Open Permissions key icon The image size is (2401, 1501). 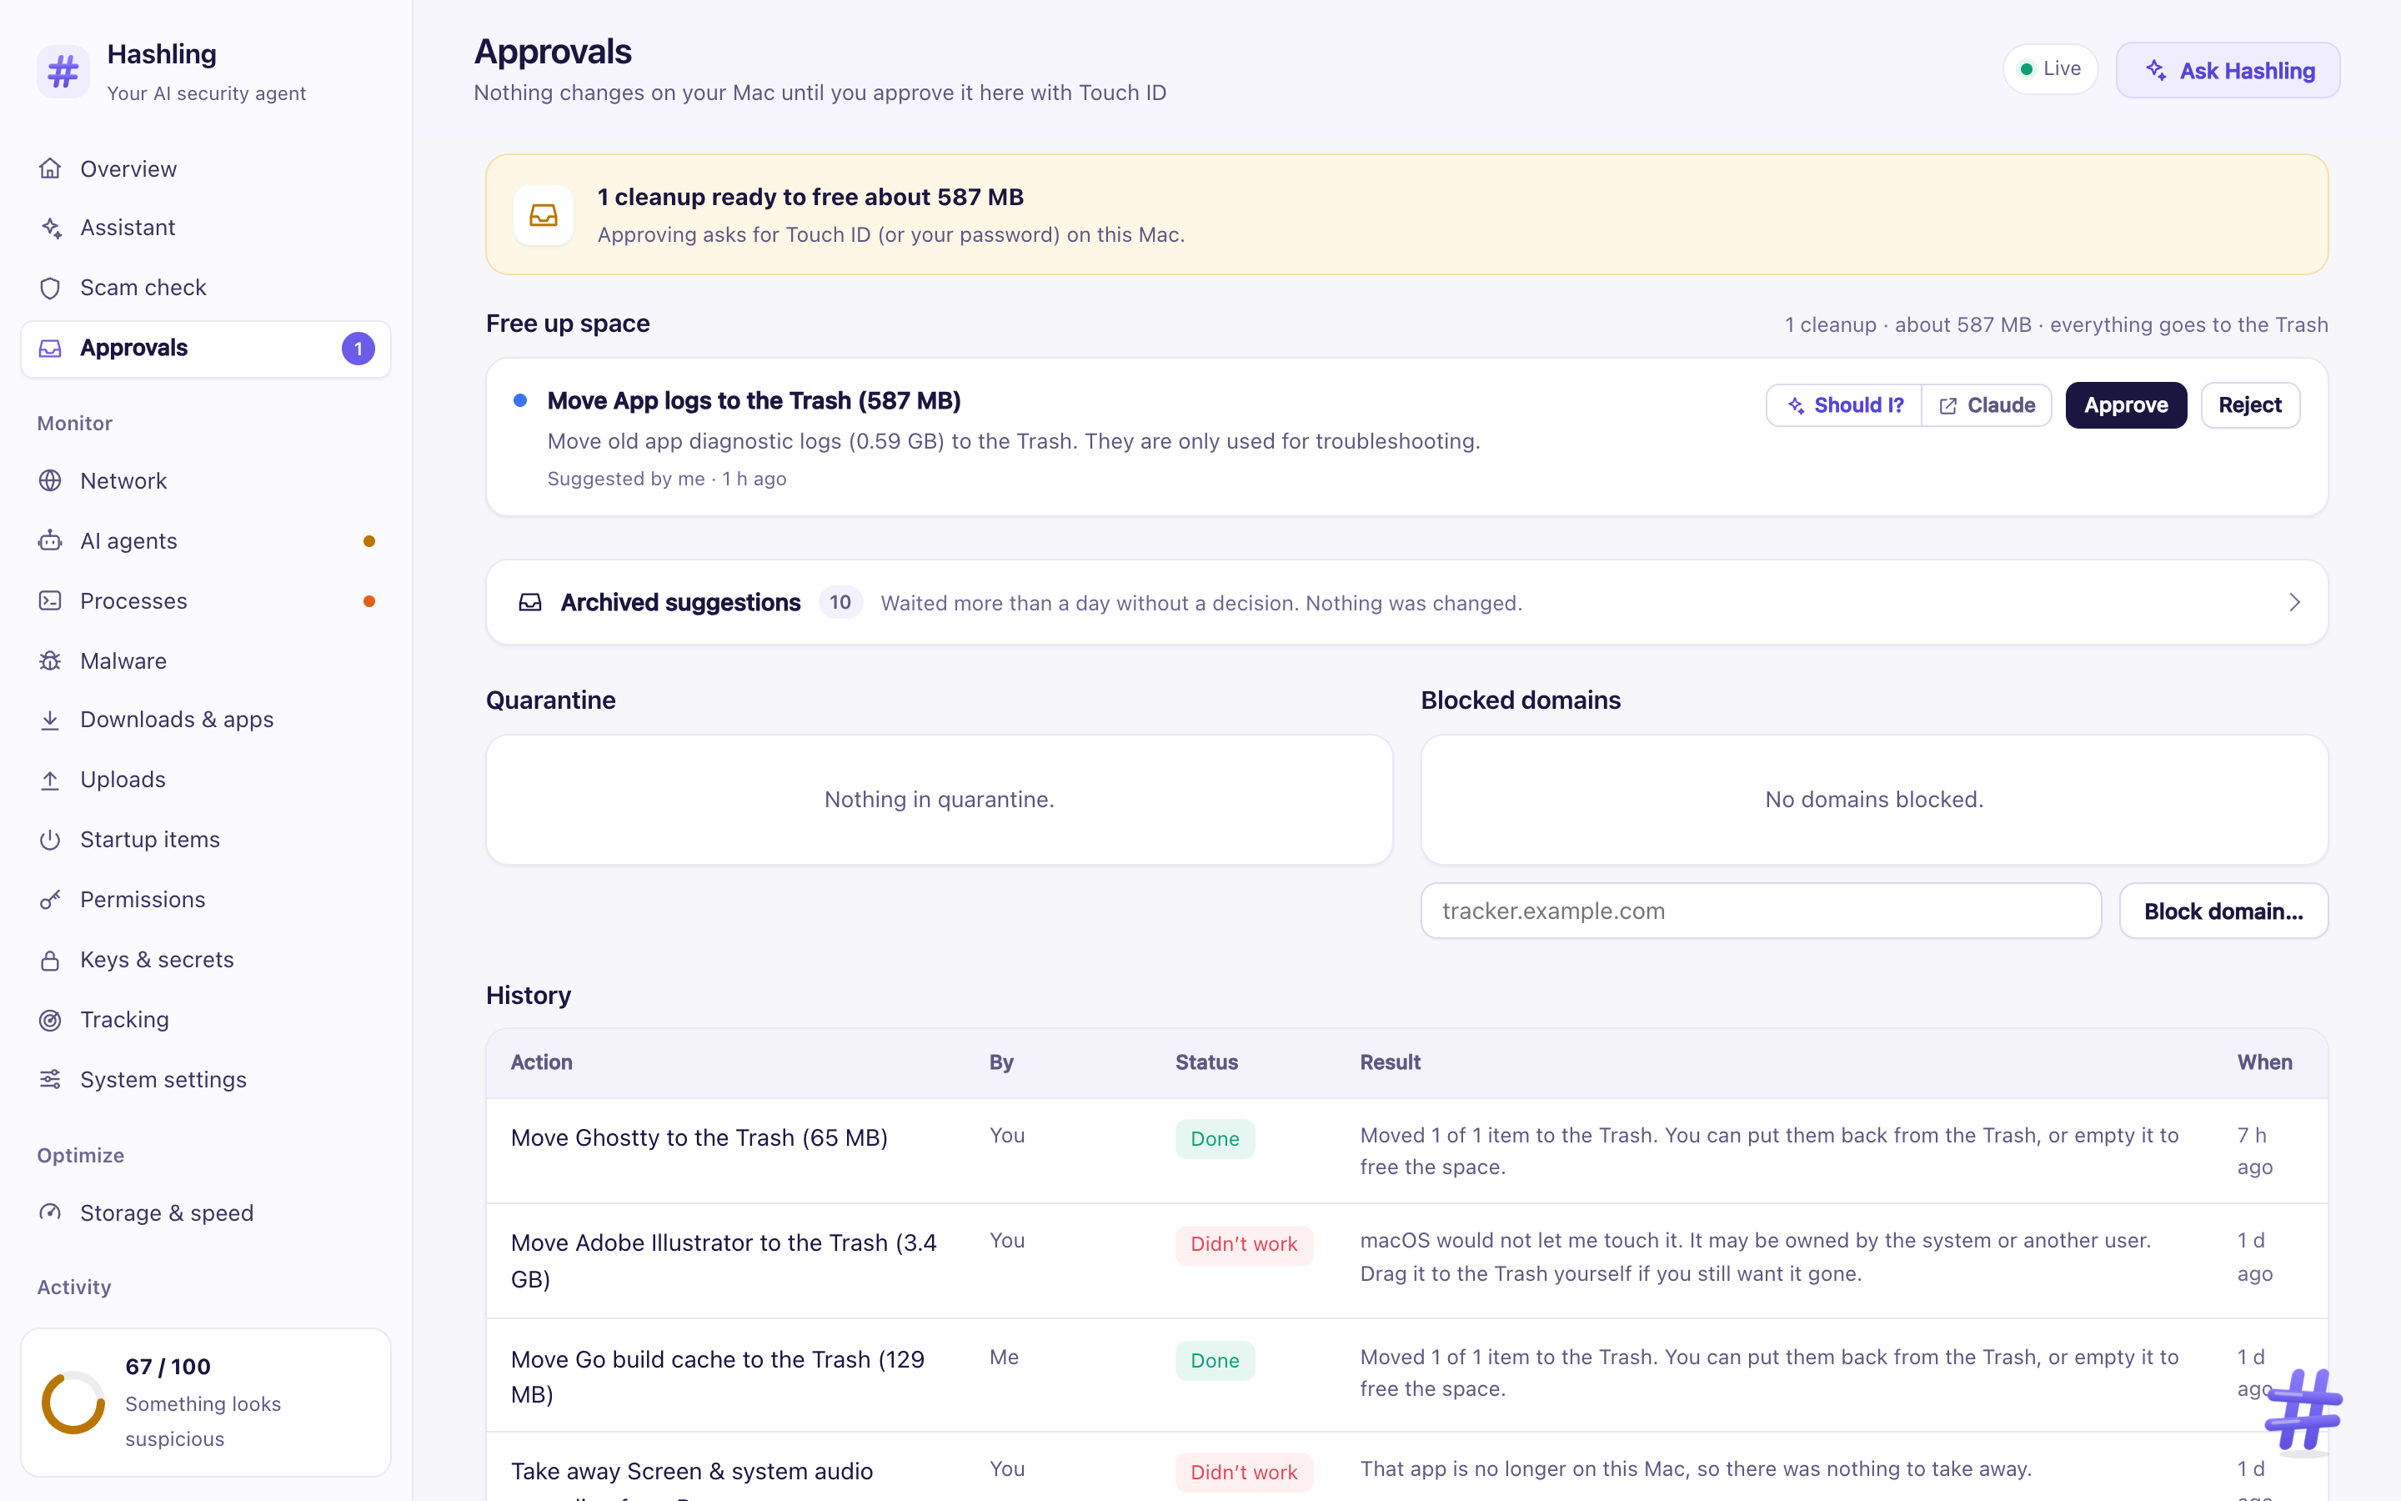point(51,900)
